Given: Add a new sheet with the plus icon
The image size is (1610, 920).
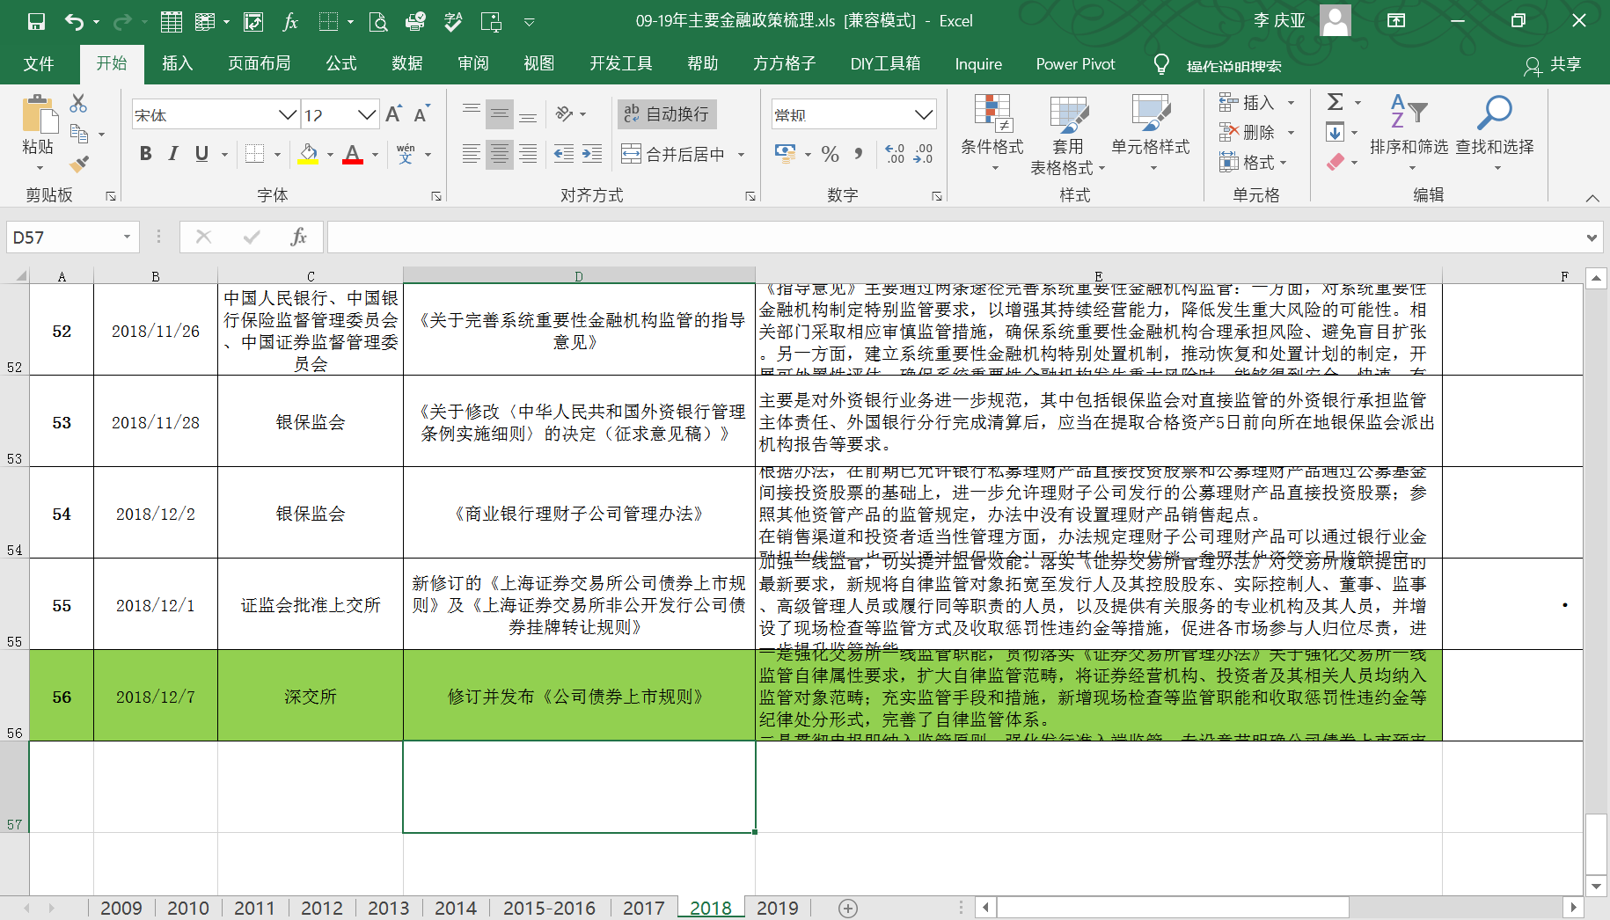Looking at the screenshot, I should coord(847,909).
